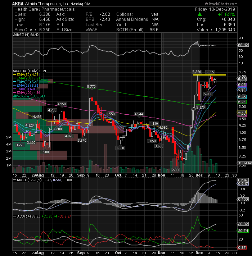Click the 5.21 EMA(200) axis tag
The height and width of the screenshot is (256, 252).
tap(242, 102)
